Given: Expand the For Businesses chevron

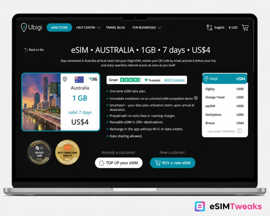Looking at the screenshot, I should [x=160, y=27].
